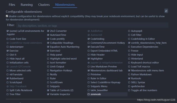Enable the Hinterland extension checkbox
This screenshot has width=177, height=103.
[x=129, y=59]
